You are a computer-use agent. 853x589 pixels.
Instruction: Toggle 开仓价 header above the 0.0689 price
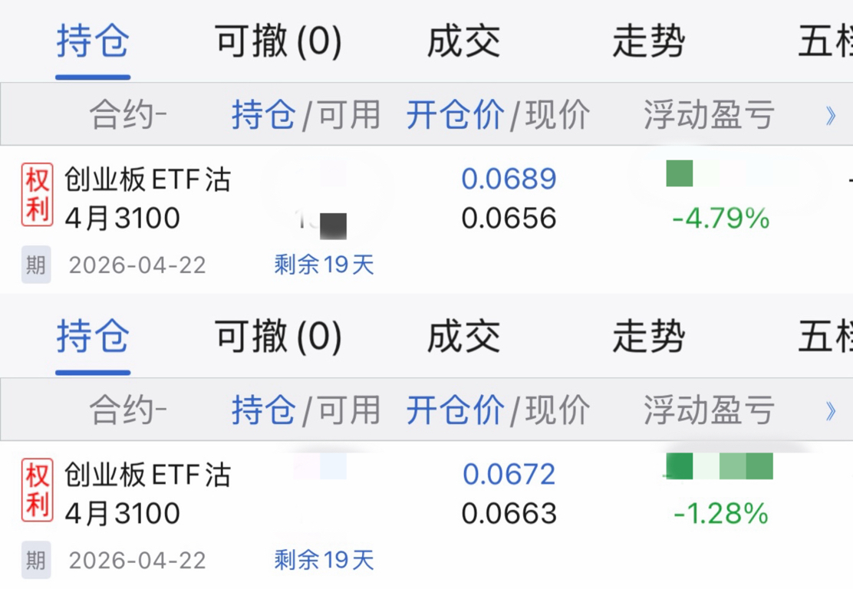click(x=456, y=115)
